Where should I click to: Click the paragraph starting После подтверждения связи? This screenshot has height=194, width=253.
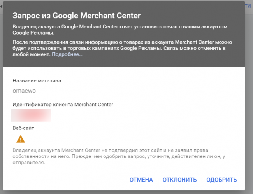point(123,47)
